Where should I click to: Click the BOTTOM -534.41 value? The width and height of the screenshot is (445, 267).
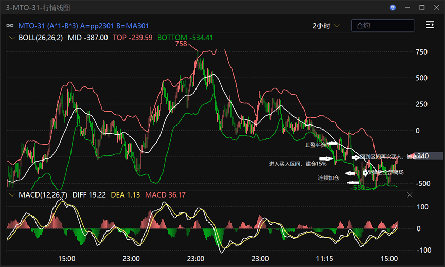(x=185, y=38)
